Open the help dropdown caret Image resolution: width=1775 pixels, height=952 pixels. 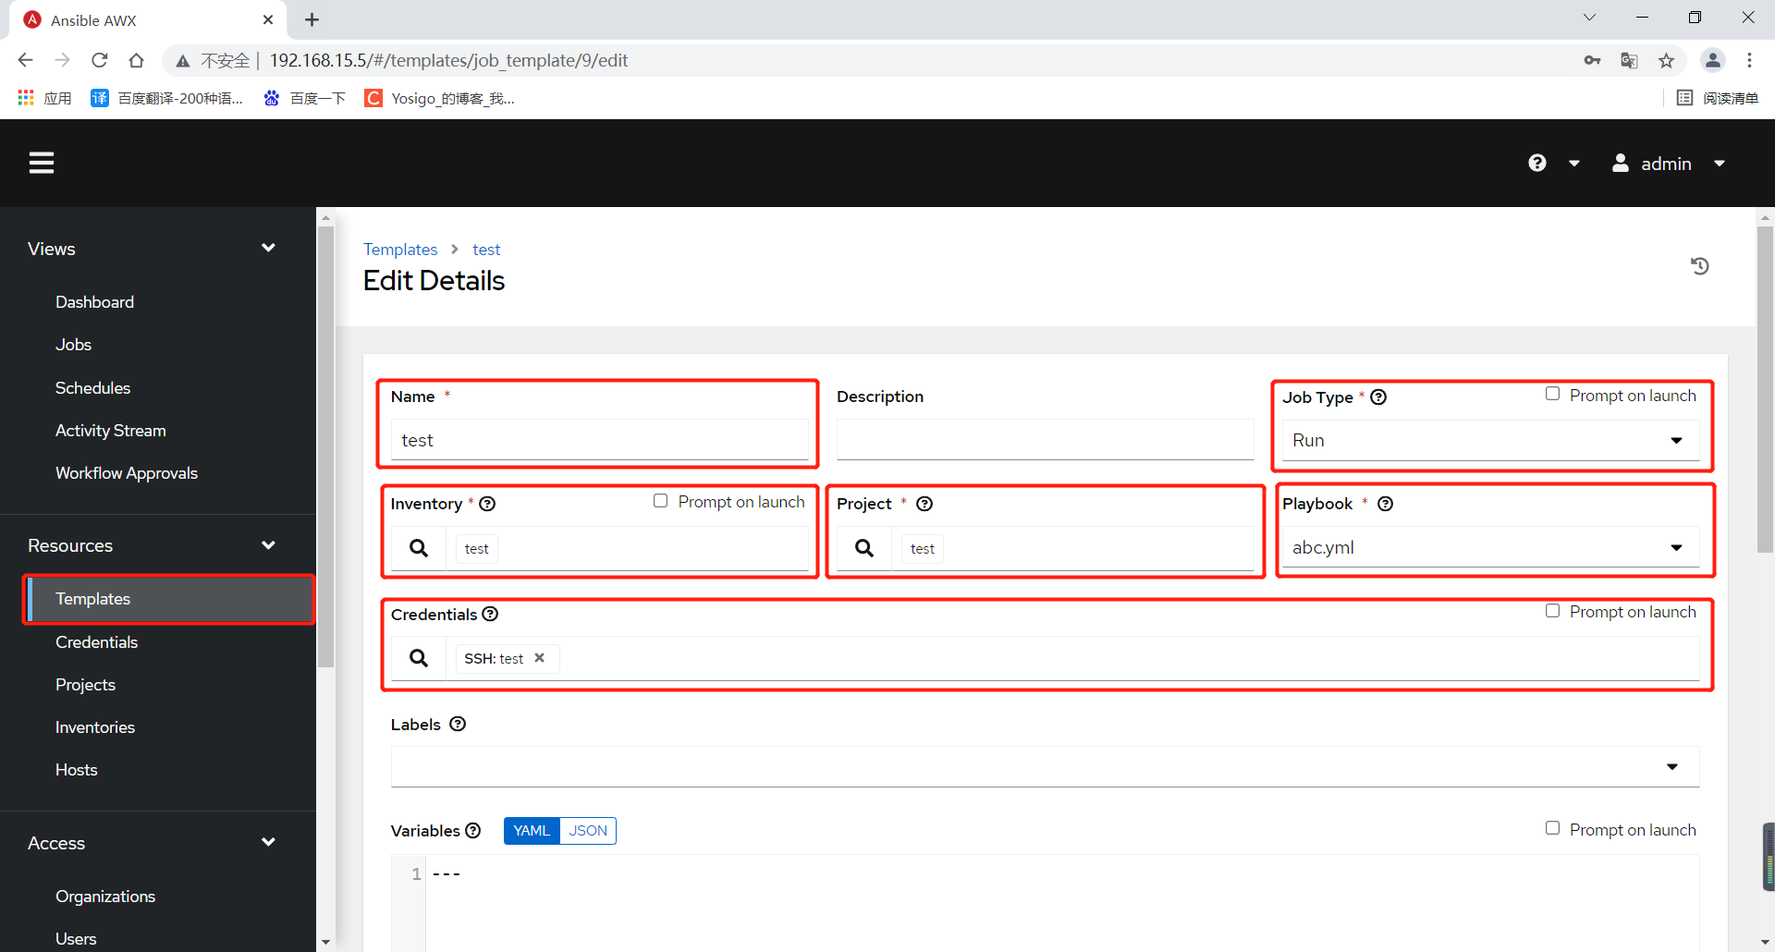(1573, 164)
